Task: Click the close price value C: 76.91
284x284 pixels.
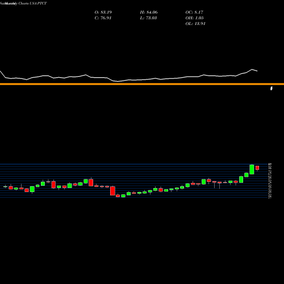Action: pyautogui.click(x=103, y=18)
